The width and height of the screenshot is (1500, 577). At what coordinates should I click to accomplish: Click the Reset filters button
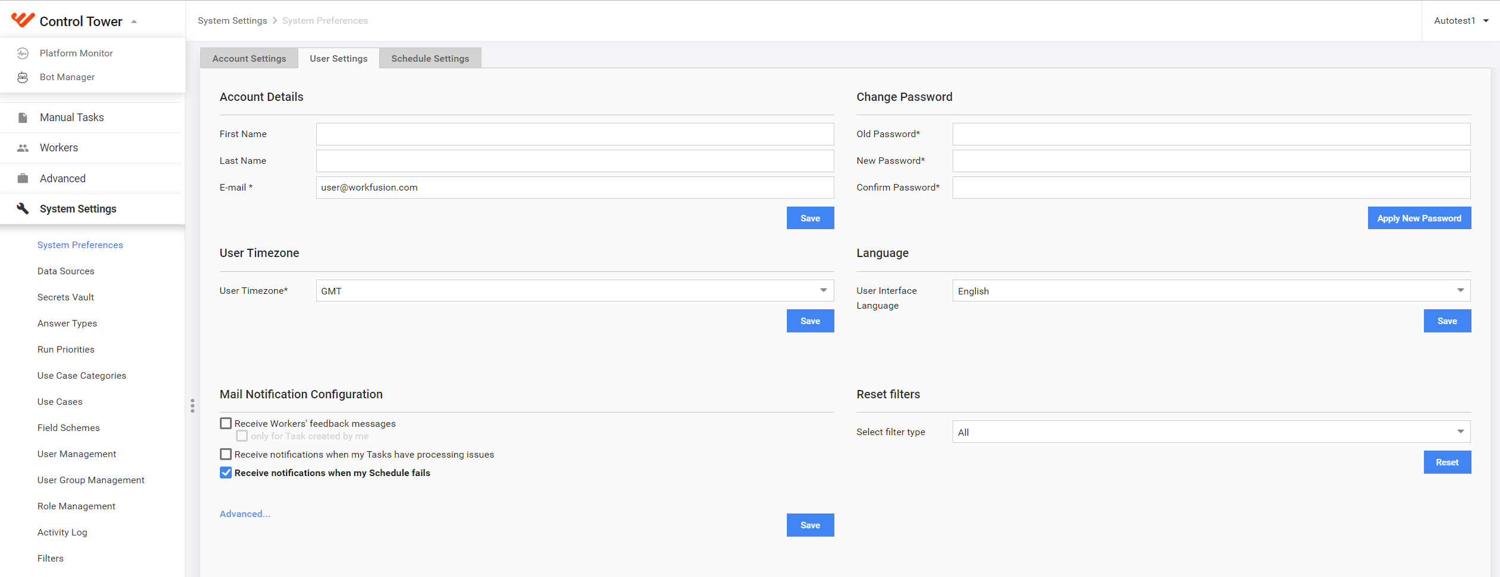[x=1447, y=462]
